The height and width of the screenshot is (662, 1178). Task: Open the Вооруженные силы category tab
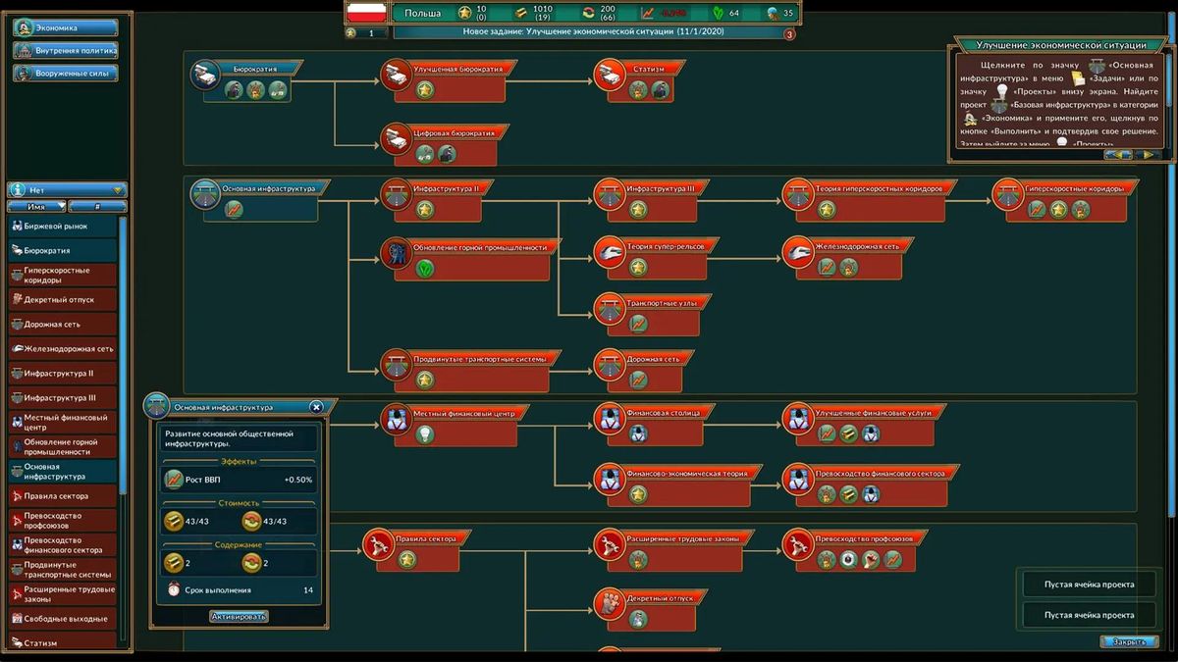[x=66, y=74]
